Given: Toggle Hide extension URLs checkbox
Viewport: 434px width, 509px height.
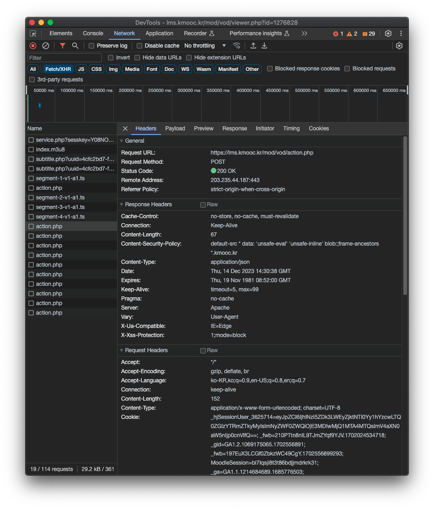Looking at the screenshot, I should pos(189,58).
